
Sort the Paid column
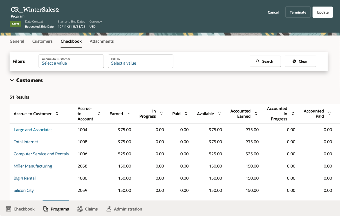186,113
